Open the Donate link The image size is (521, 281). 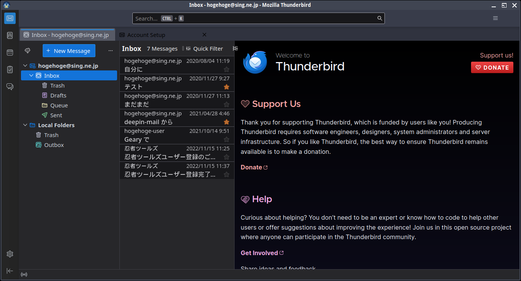(x=254, y=167)
